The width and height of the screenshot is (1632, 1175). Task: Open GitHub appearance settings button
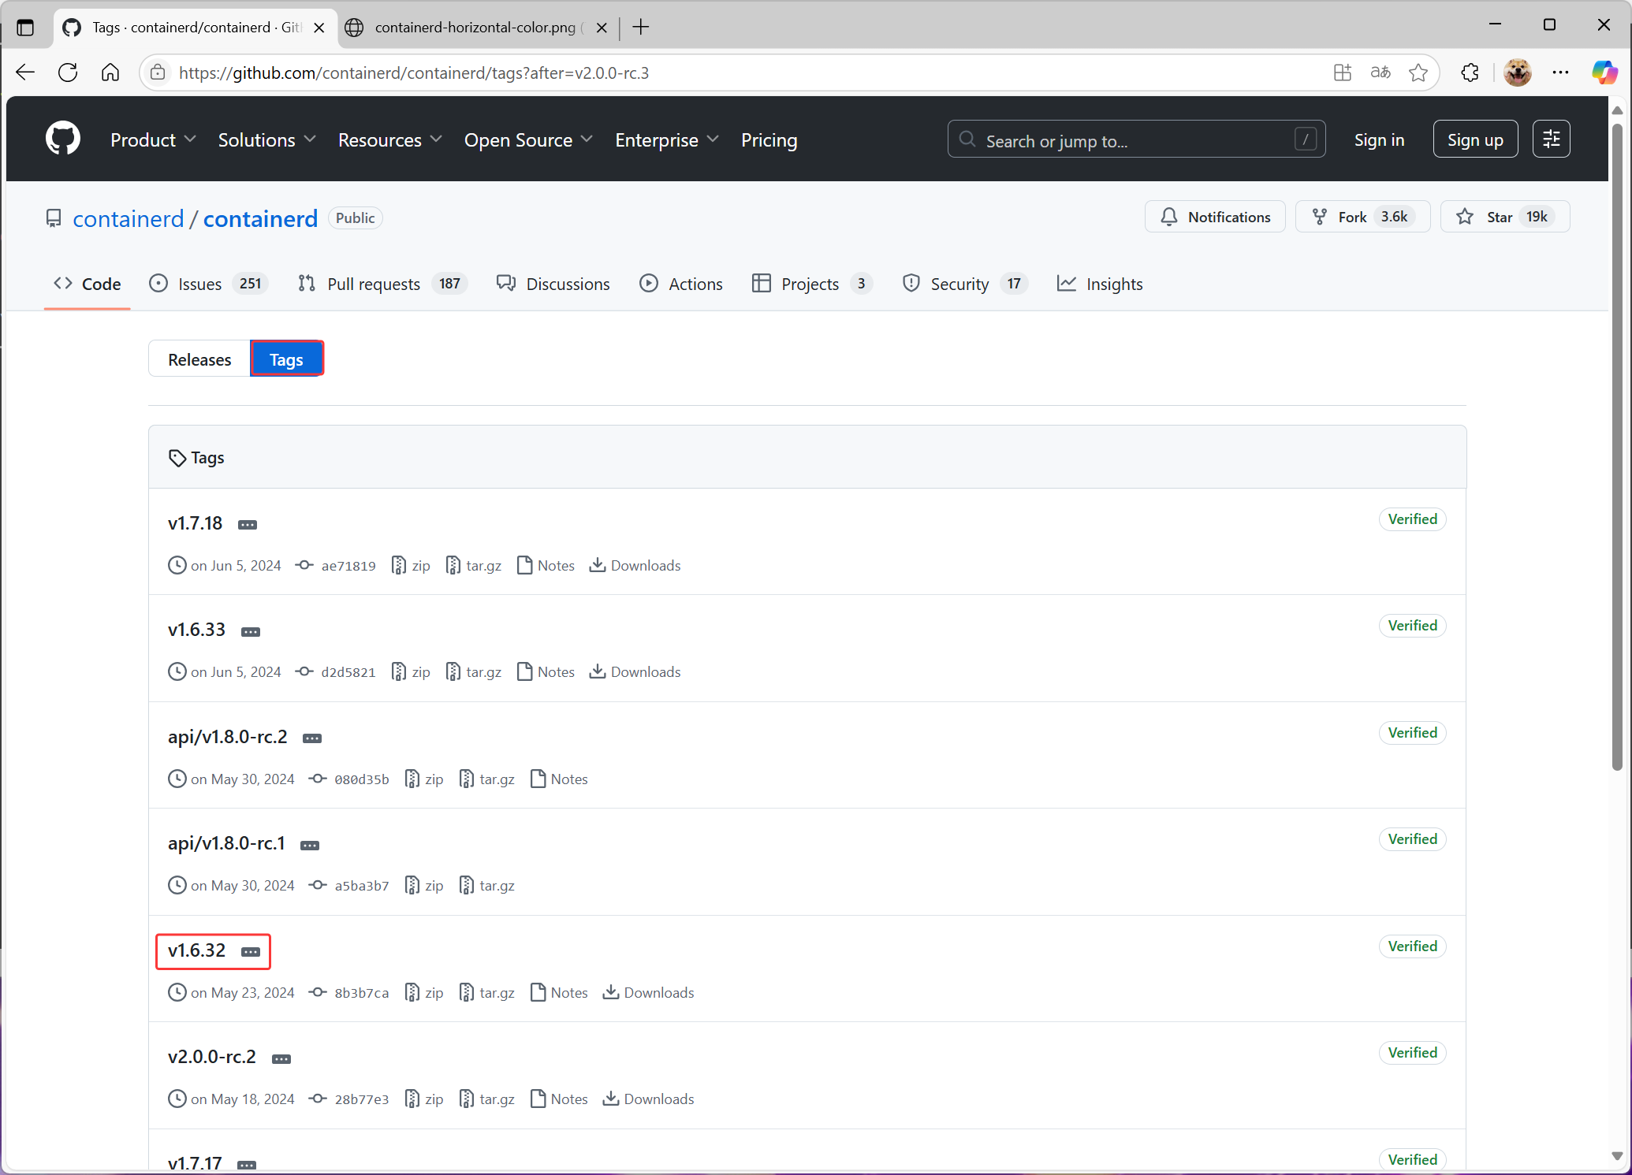click(x=1551, y=139)
